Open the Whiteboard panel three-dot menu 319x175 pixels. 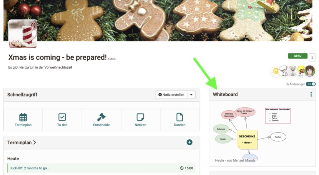tap(311, 94)
